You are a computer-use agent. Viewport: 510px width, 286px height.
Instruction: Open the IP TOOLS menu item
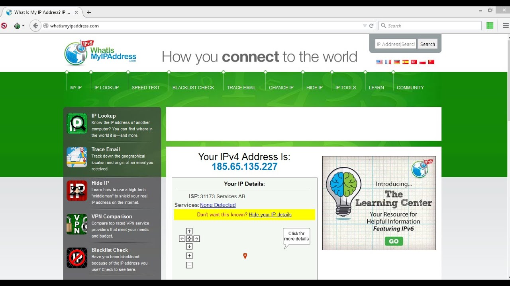(x=345, y=88)
